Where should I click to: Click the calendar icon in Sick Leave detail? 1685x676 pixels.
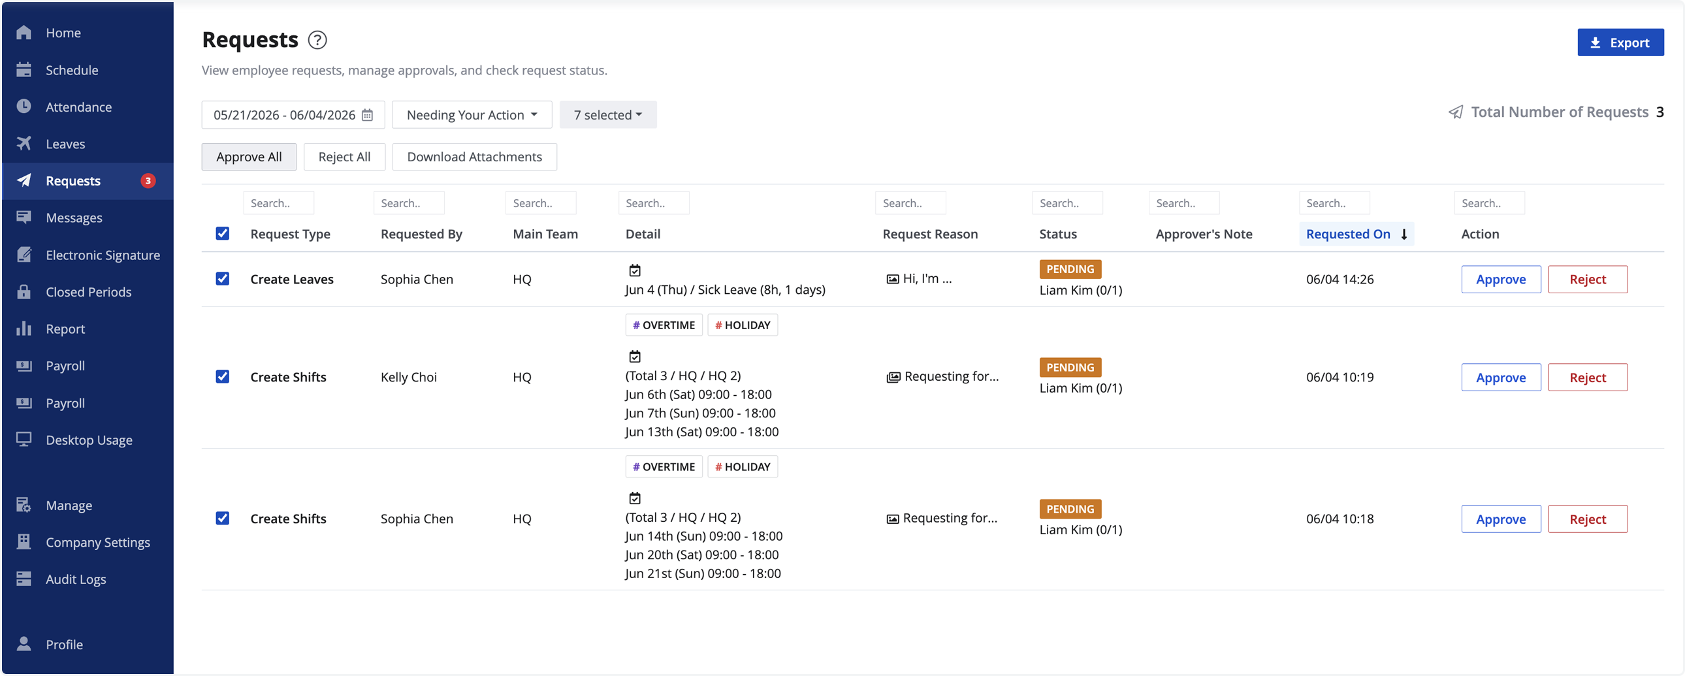coord(635,270)
